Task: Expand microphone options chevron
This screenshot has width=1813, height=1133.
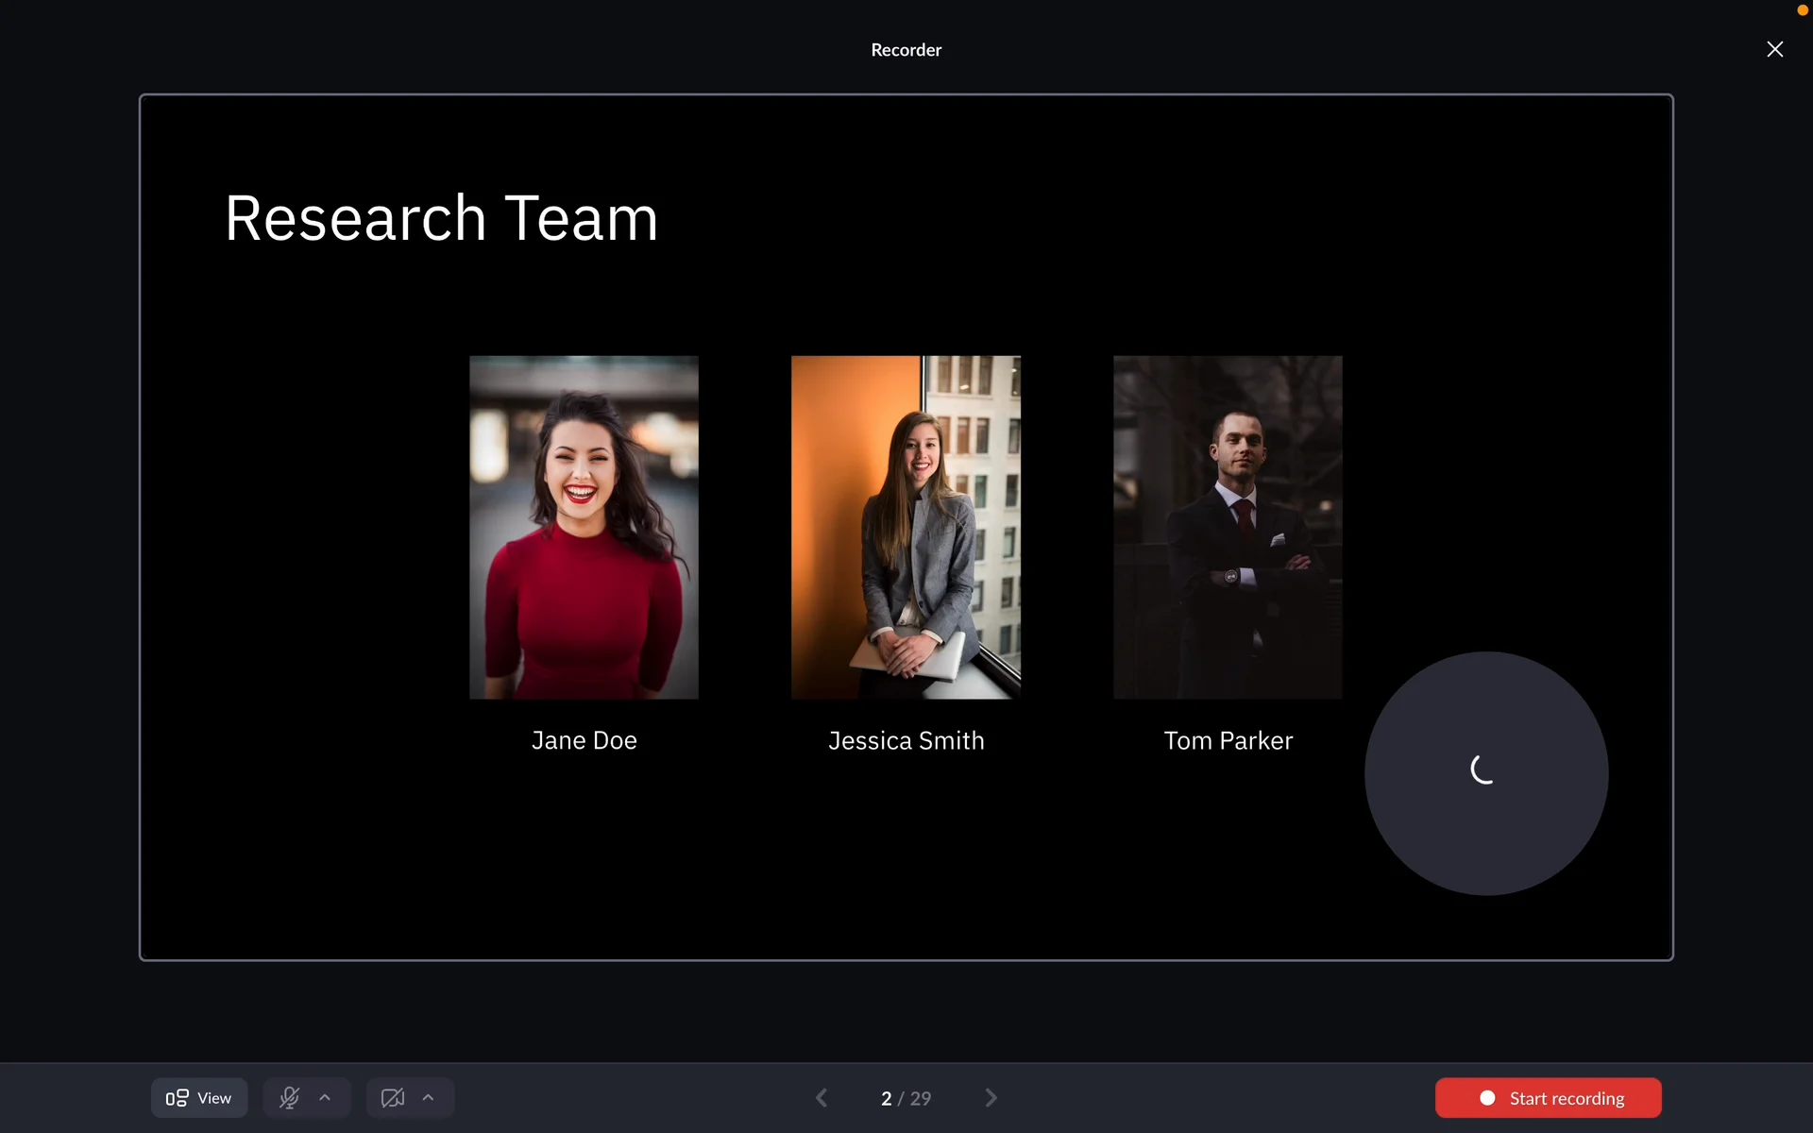Action: (x=325, y=1098)
